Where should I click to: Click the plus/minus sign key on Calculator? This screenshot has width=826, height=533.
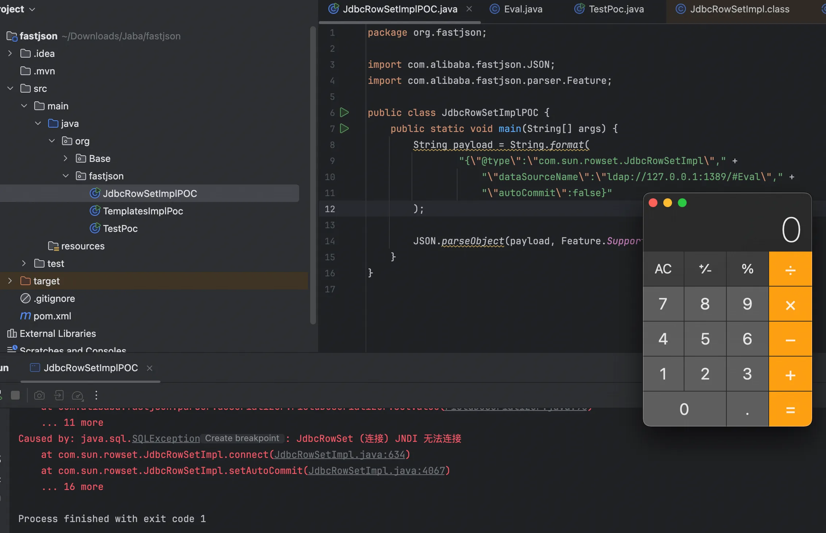click(x=705, y=269)
